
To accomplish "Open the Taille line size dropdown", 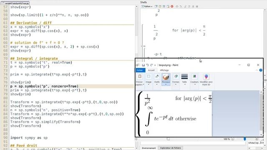I will pos(184,80).
